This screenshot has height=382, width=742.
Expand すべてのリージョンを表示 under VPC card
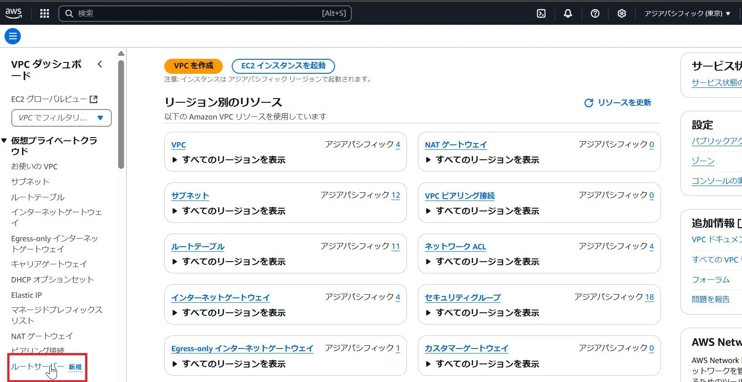point(229,160)
